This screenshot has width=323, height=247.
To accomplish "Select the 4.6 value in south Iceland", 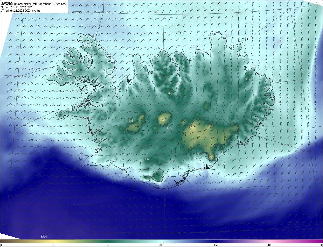I will pyautogui.click(x=147, y=159).
